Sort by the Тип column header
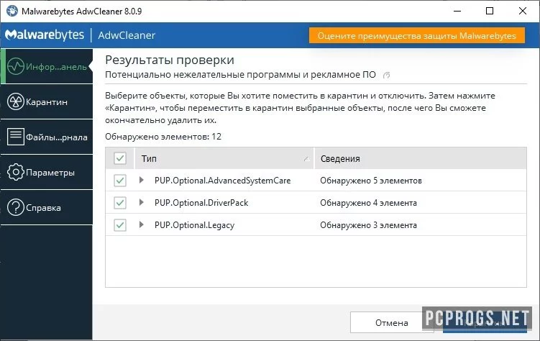The width and height of the screenshot is (540, 341). coord(224,158)
